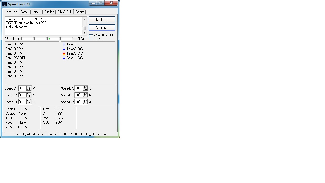Click the Speed05 value input field
This screenshot has height=183, width=325.
pos(79,95)
